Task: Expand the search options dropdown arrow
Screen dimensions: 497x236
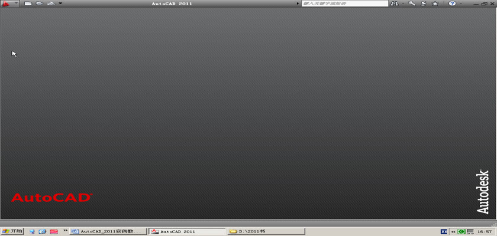Action: tap(403, 4)
